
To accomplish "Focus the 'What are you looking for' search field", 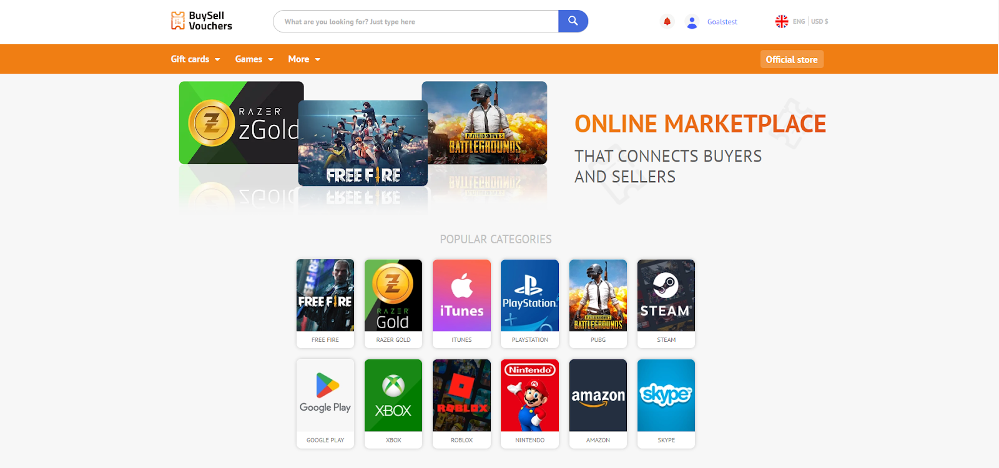I will coord(416,21).
